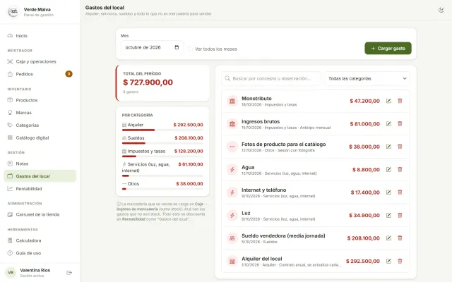452x282 pixels.
Task: Open Categorías in sidebar
Action: tap(40, 125)
